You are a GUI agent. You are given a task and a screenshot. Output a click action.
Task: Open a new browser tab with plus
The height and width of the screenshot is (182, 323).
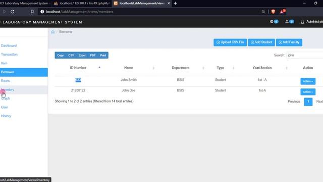pos(175,4)
